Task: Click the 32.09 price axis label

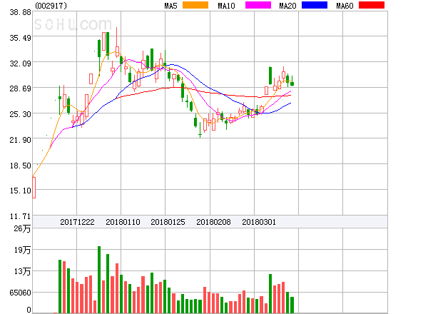Action: coord(21,64)
